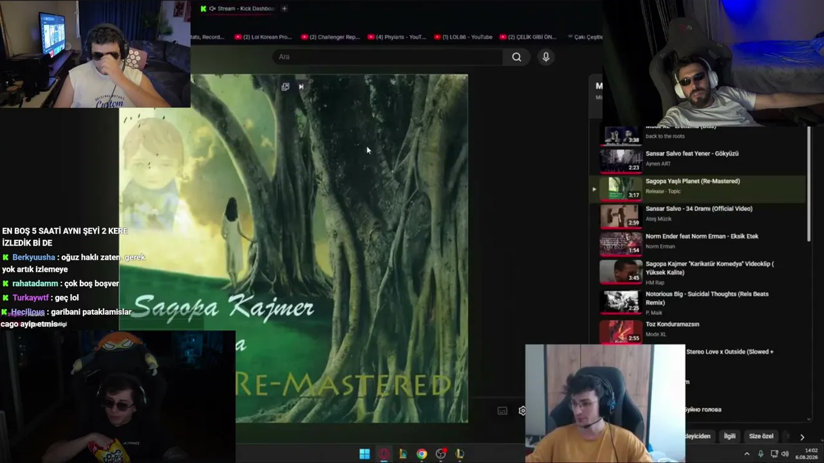The image size is (824, 463).
Task: Select the Size özel filter chip
Action: click(761, 436)
